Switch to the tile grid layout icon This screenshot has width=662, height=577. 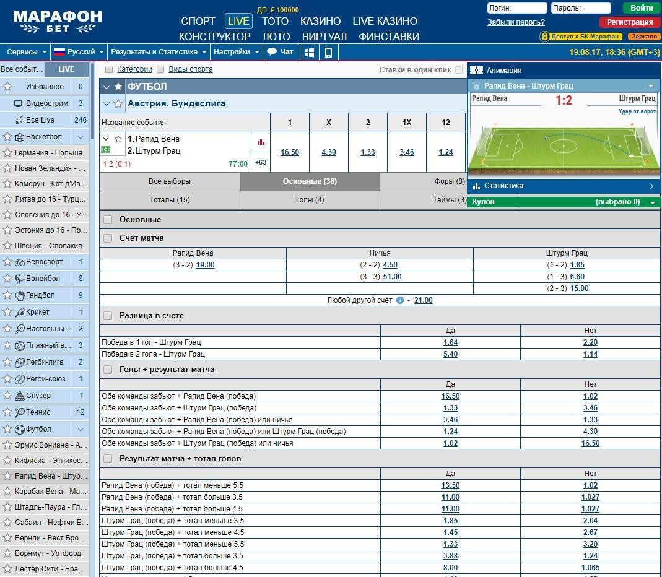point(310,53)
